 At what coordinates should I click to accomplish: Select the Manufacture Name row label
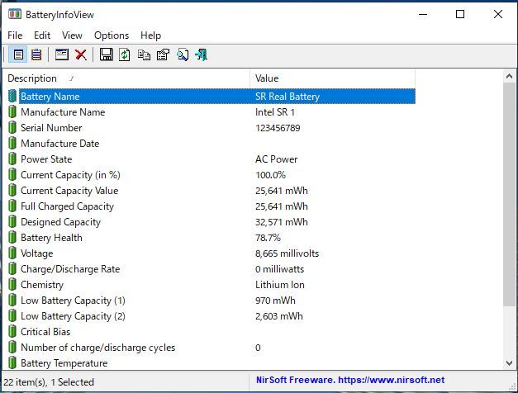[63, 112]
